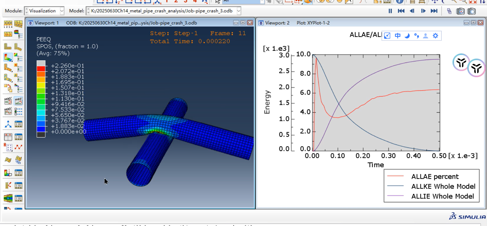The height and width of the screenshot is (226, 487).
Task: Open the gear settings in floating bar
Action: [x=435, y=36]
